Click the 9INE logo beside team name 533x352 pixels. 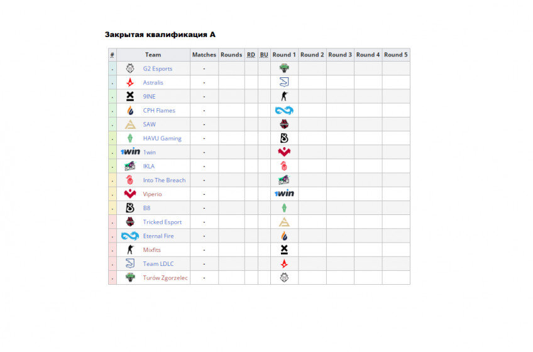(x=130, y=96)
